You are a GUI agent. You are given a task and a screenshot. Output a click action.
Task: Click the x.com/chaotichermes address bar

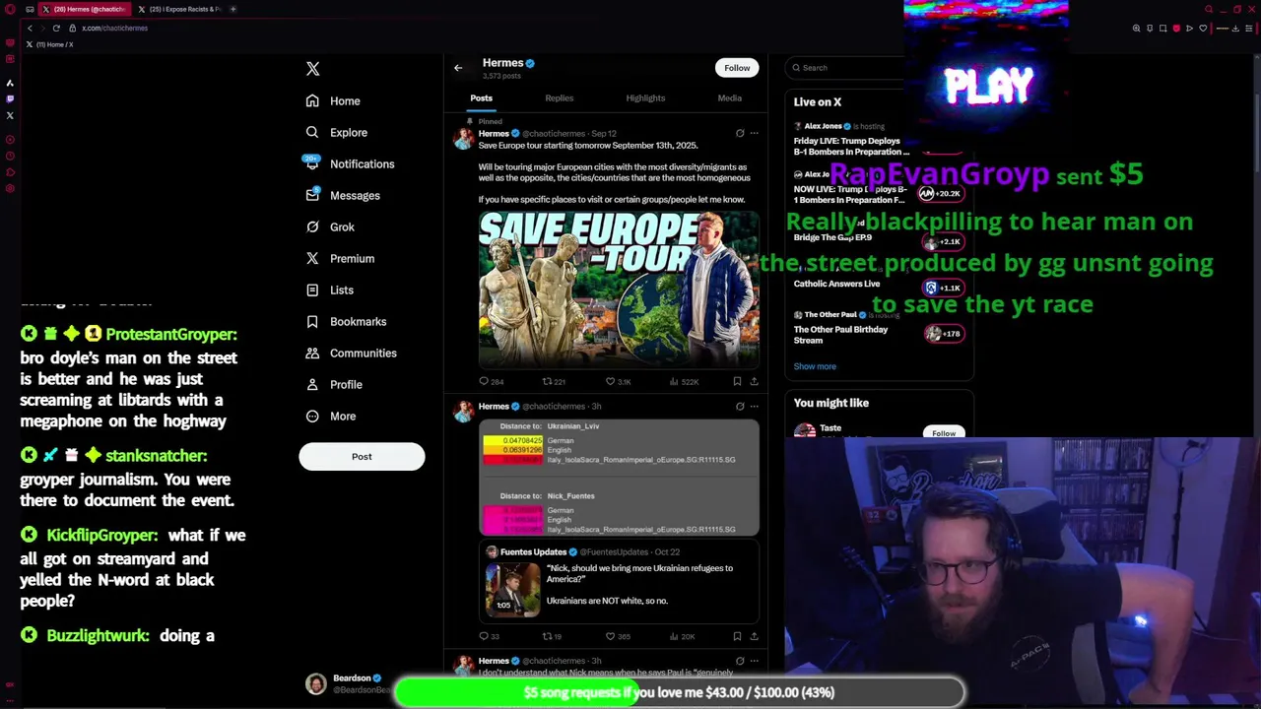[x=114, y=28]
